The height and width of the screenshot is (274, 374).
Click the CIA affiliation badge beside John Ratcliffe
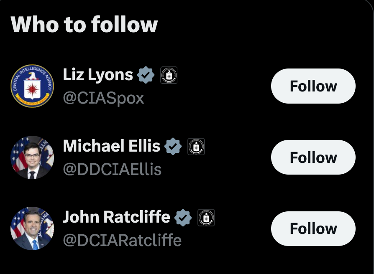[206, 218]
